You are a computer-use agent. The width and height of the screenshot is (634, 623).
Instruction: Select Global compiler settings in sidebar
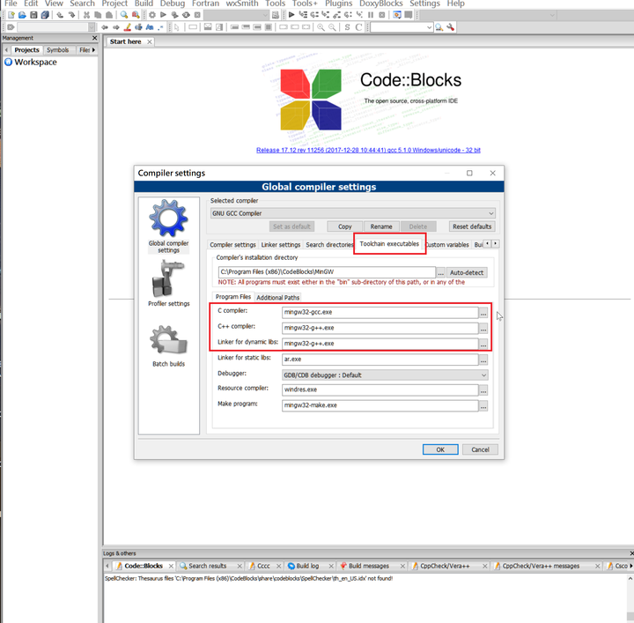(168, 226)
